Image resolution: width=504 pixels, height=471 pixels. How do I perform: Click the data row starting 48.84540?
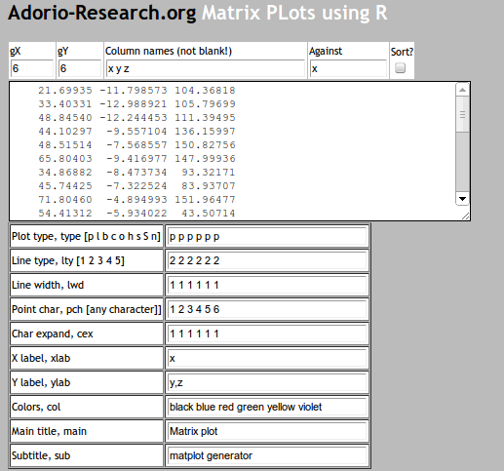(136, 117)
